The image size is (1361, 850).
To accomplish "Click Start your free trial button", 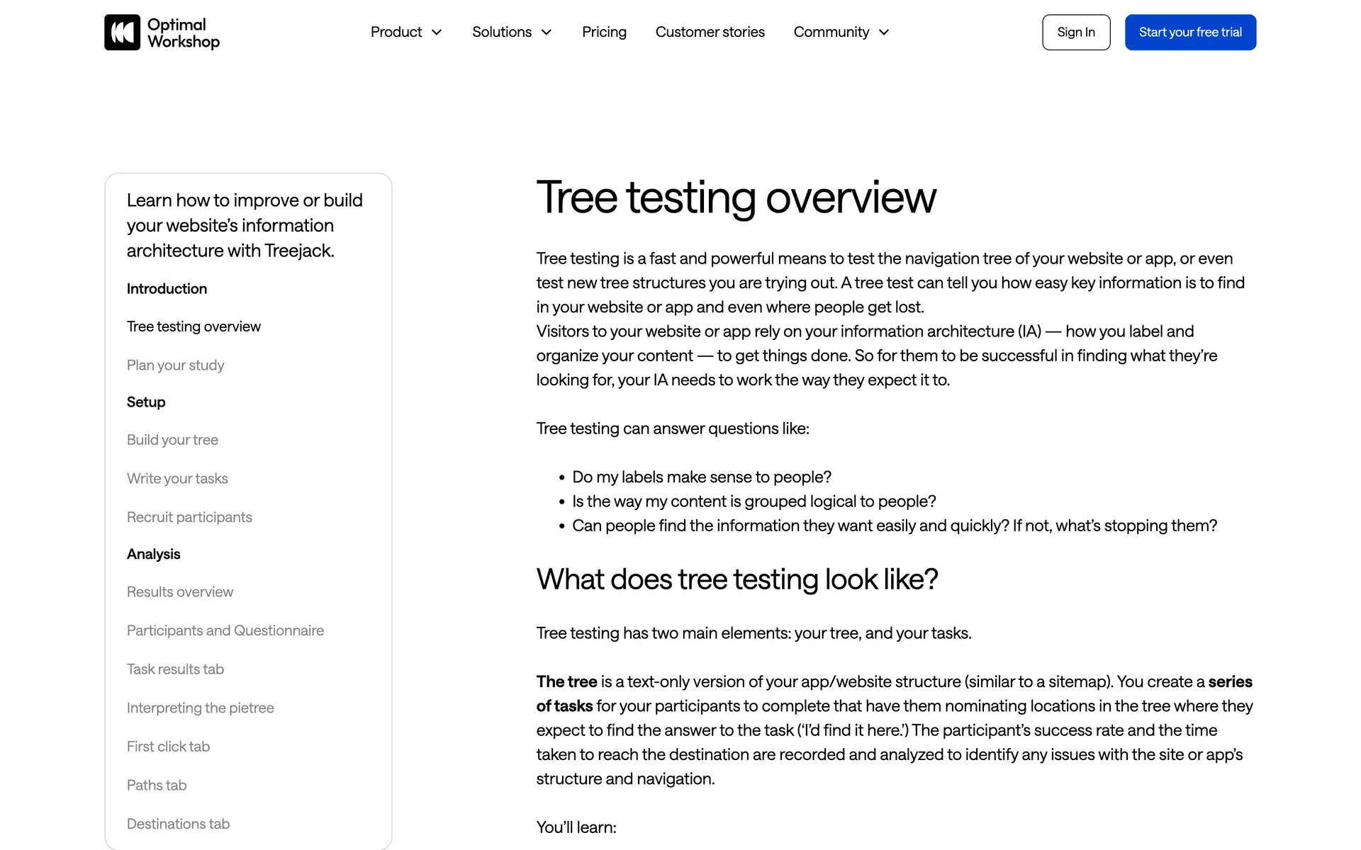I will pyautogui.click(x=1190, y=33).
